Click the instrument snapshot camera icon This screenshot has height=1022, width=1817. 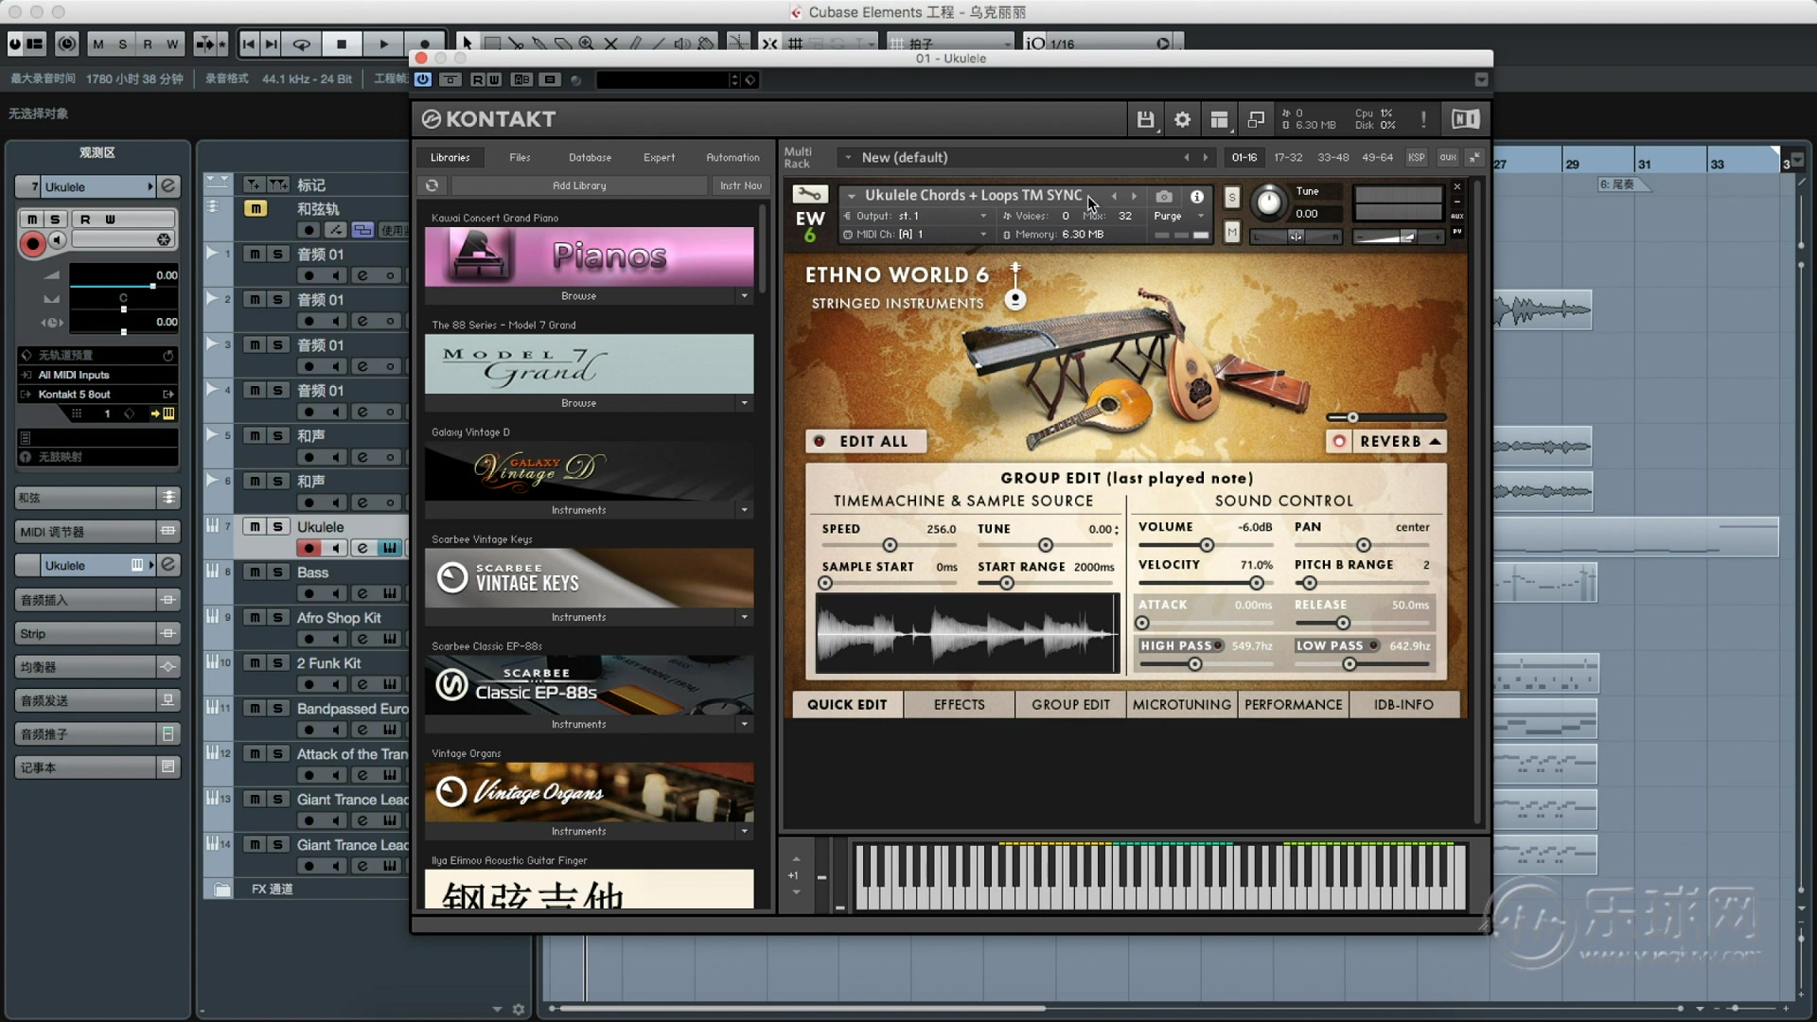(1164, 196)
